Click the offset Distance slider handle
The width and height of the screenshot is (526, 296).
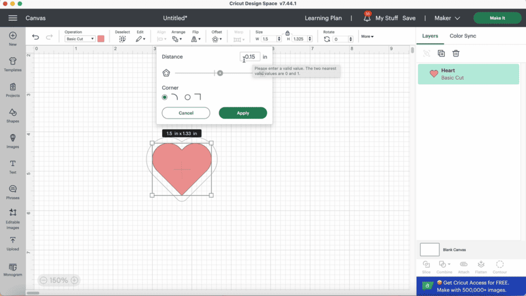point(220,73)
